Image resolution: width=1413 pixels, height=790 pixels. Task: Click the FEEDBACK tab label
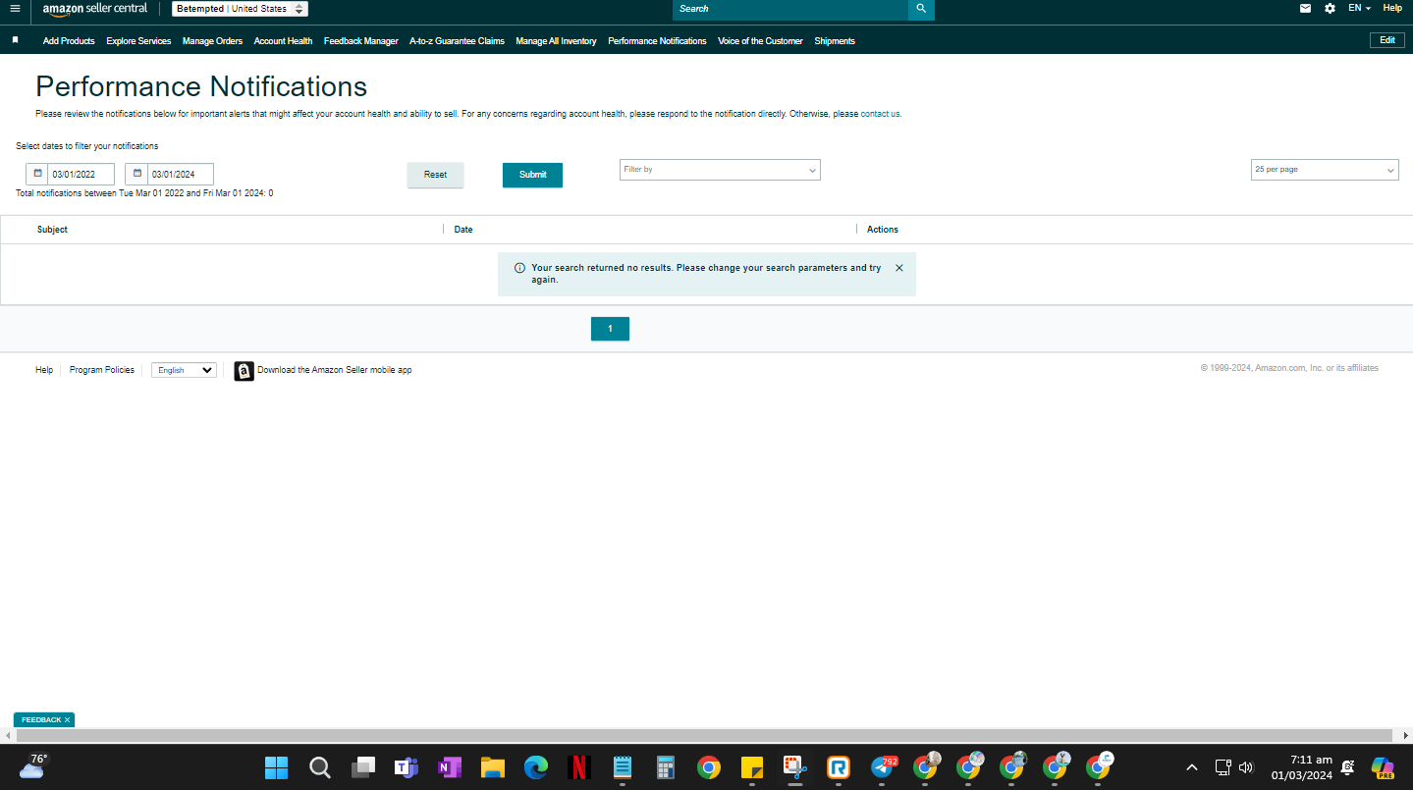click(x=41, y=720)
